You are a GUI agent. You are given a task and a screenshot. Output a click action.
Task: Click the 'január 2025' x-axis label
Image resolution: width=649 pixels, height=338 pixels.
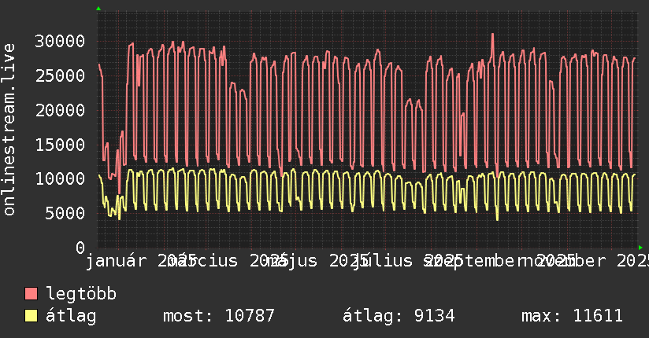click(x=141, y=261)
